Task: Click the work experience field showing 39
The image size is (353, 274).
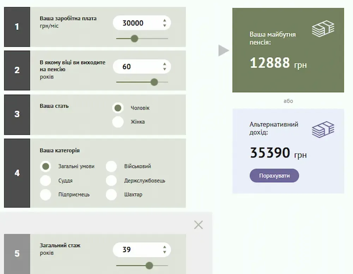Action: coord(136,250)
